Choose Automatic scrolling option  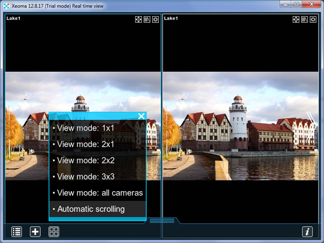click(x=98, y=209)
